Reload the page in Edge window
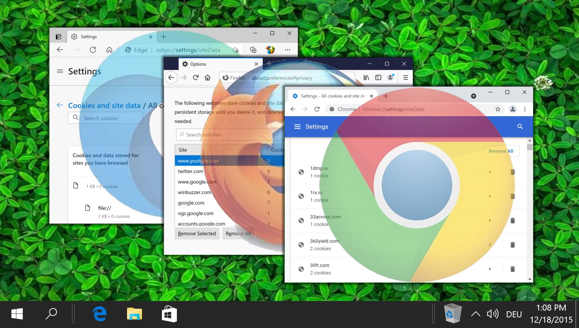Screen dimensions: 579x328 point(93,50)
